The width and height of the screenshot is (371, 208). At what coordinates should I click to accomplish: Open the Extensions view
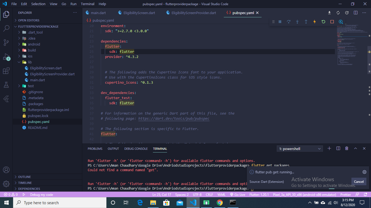6,71
